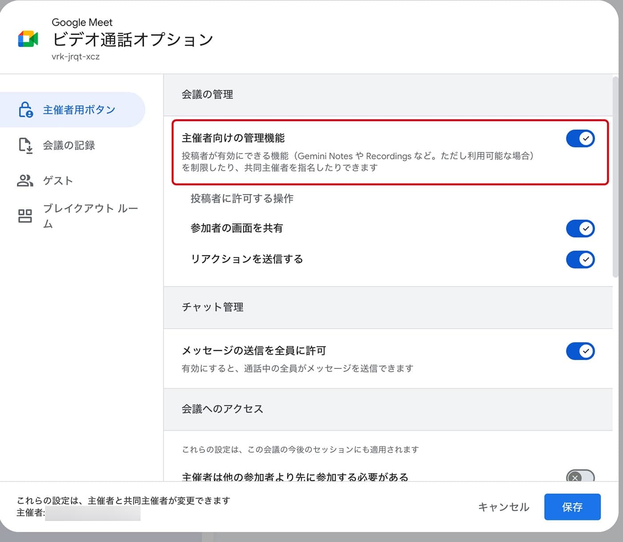Click the settings panel vertical scrollbar
Image resolution: width=623 pixels, height=542 pixels.
pyautogui.click(x=615, y=178)
